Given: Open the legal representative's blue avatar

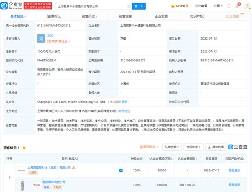Looking at the screenshot, I should coord(41,39).
